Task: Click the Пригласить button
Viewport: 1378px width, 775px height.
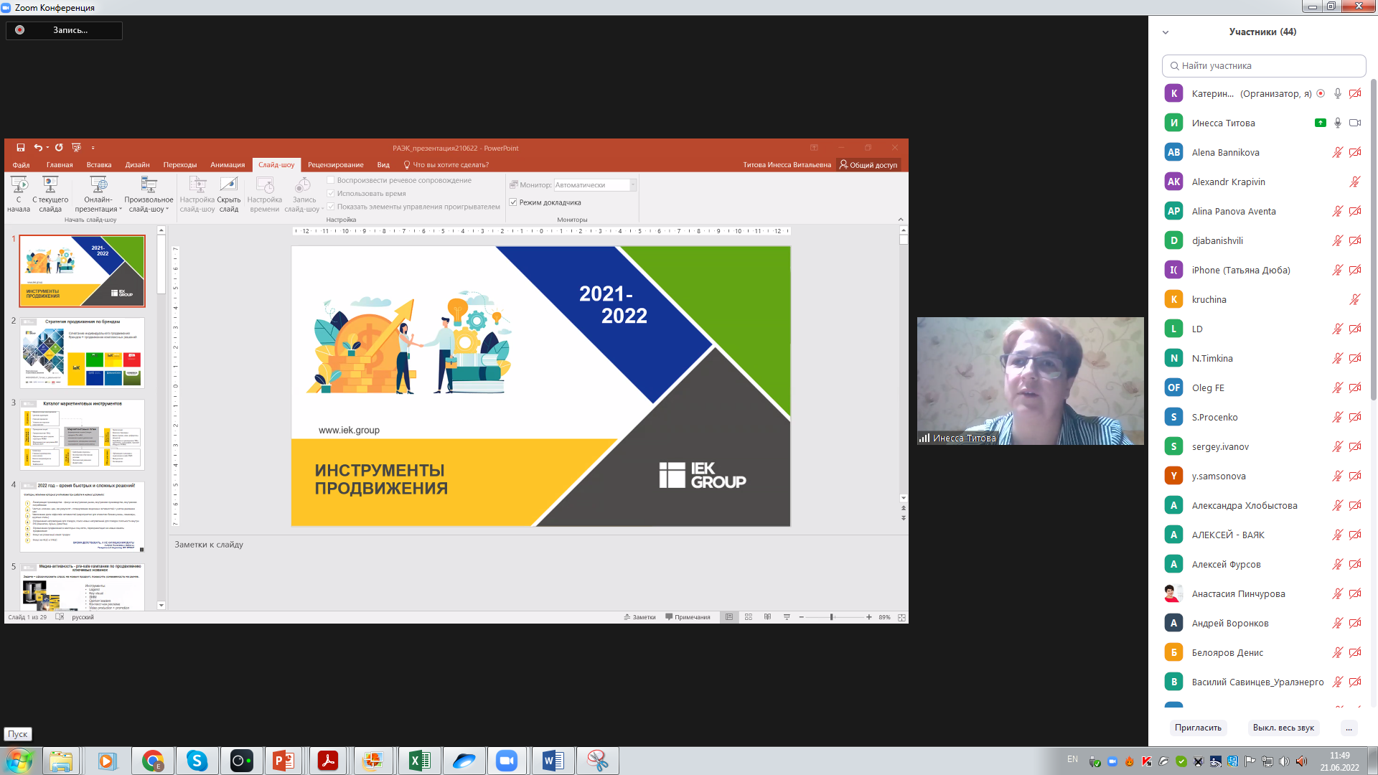Action: click(x=1197, y=728)
